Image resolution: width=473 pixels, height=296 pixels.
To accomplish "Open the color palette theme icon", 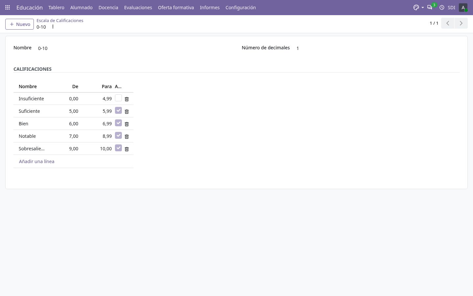I will 416,7.
